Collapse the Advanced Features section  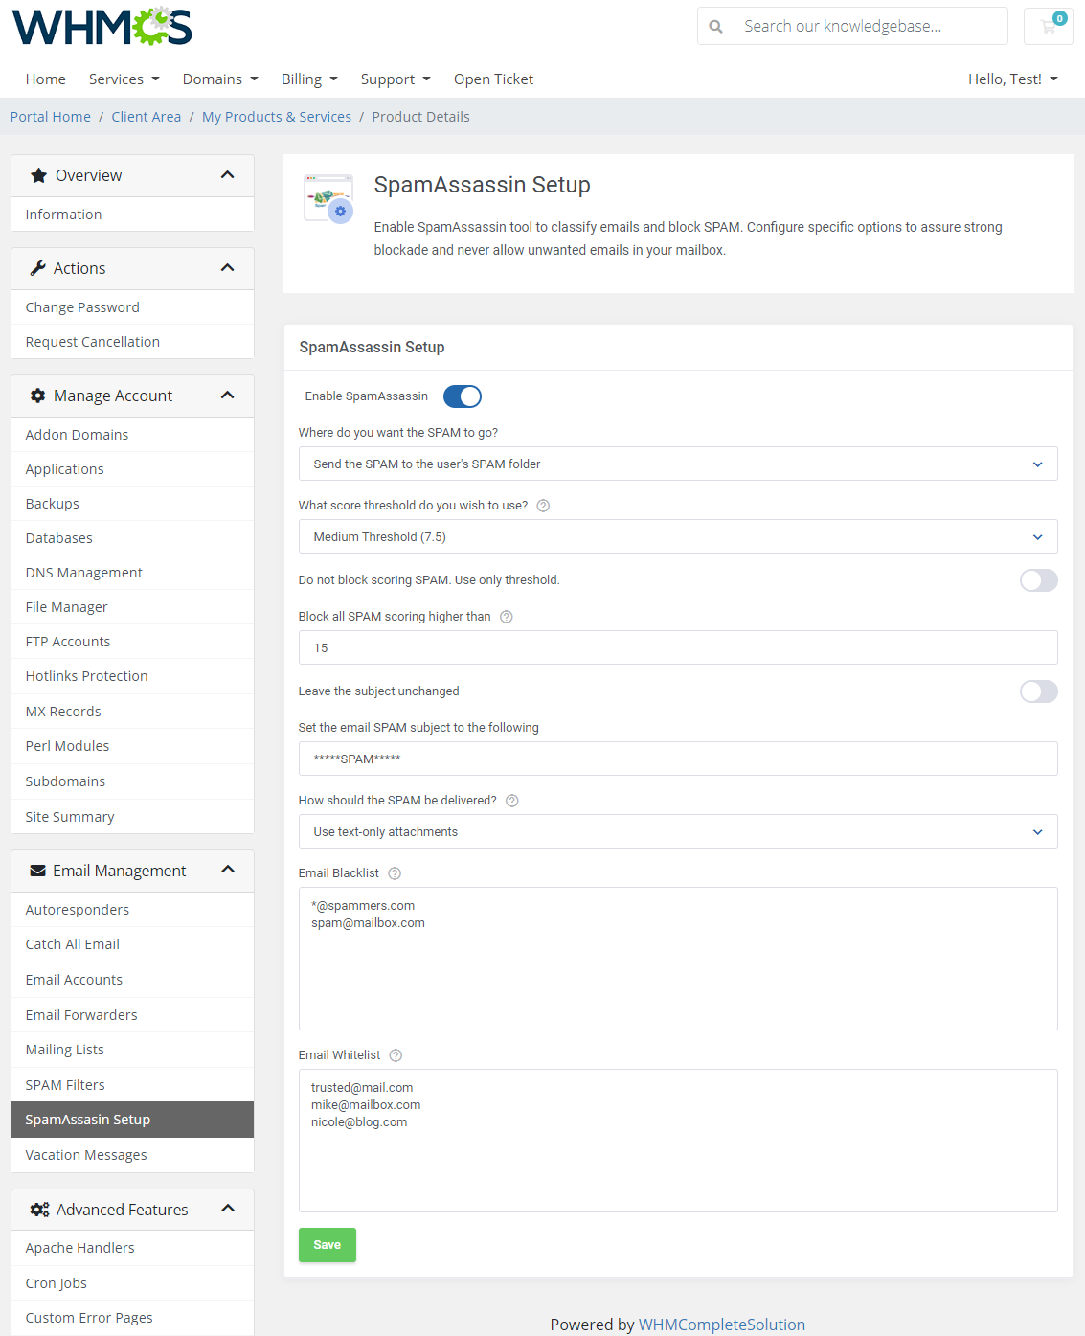pyautogui.click(x=228, y=1209)
